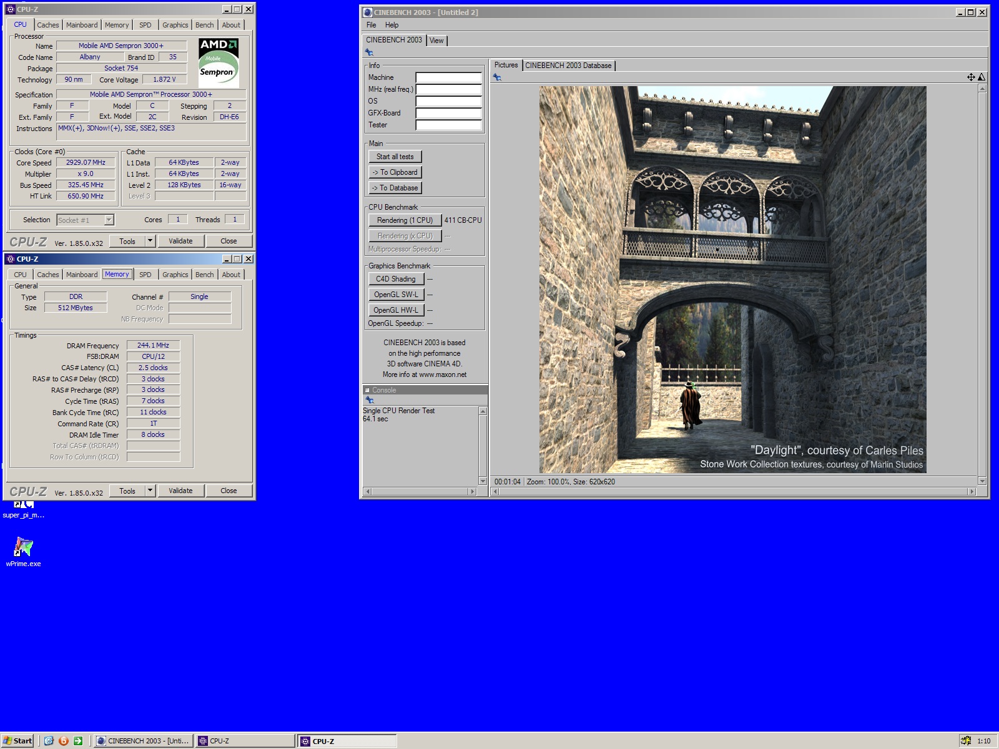Click the 'Single CPU Render Test' console line
Image resolution: width=999 pixels, height=749 pixels.
coord(398,411)
